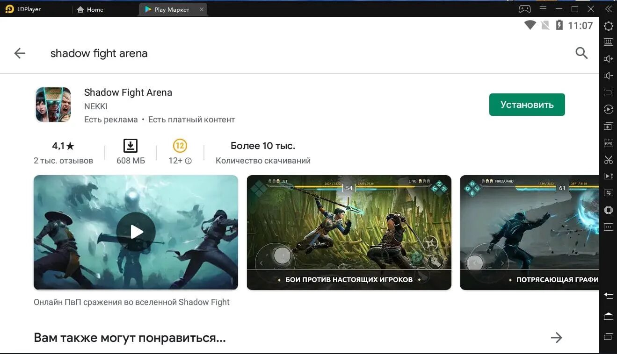Click the arrow next to 'Вам также могут понравиться'
Screen dimensions: 617x354
556,338
